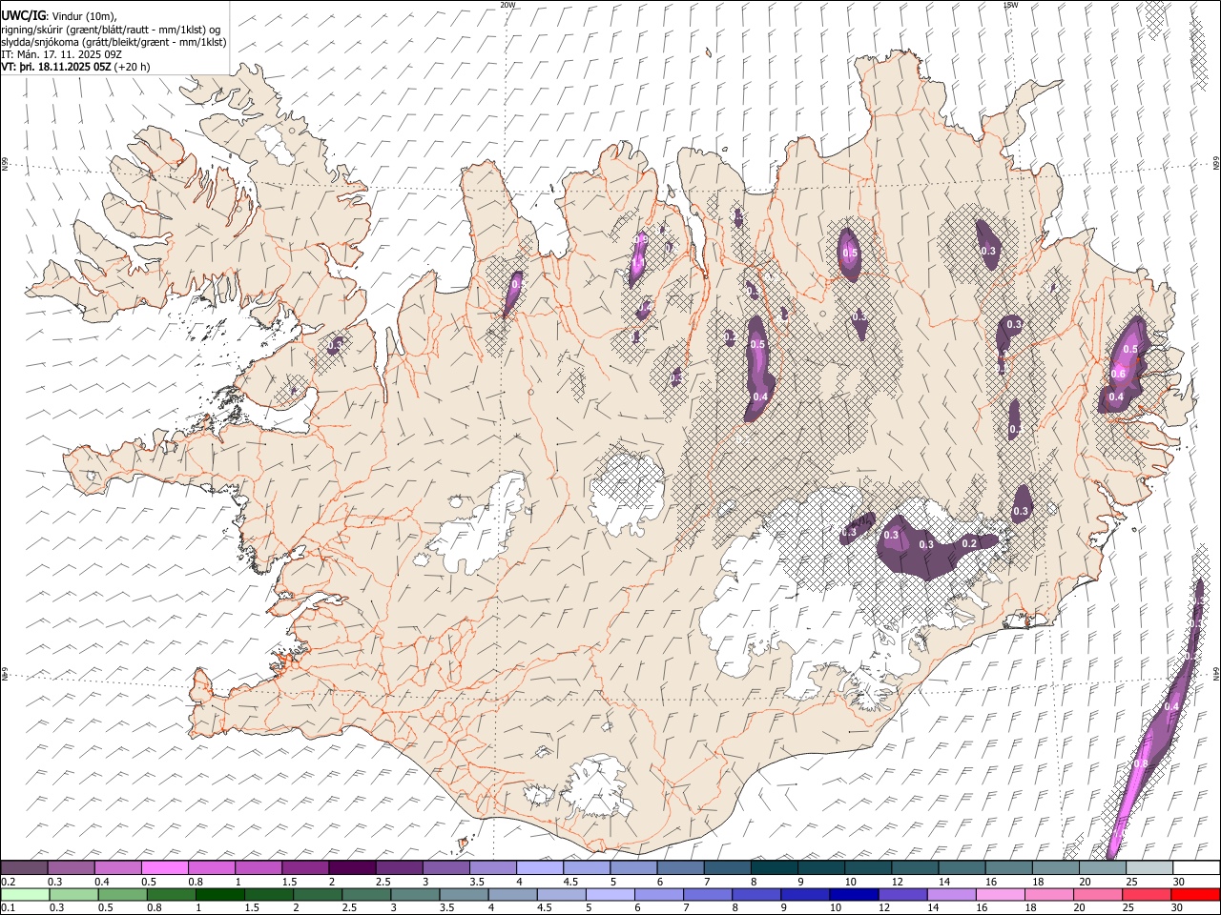This screenshot has width=1221, height=915.
Task: Click the "15W" longitude label
Action: tap(1010, 5)
